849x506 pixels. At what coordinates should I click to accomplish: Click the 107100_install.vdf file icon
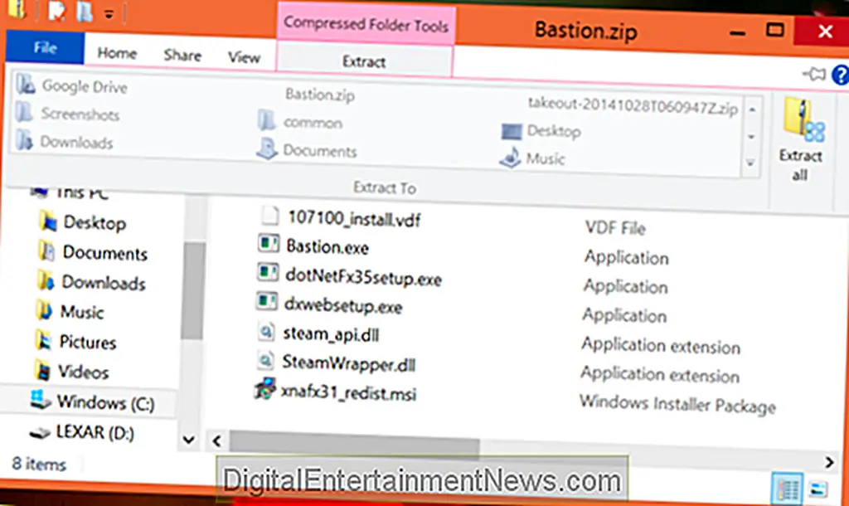[269, 215]
